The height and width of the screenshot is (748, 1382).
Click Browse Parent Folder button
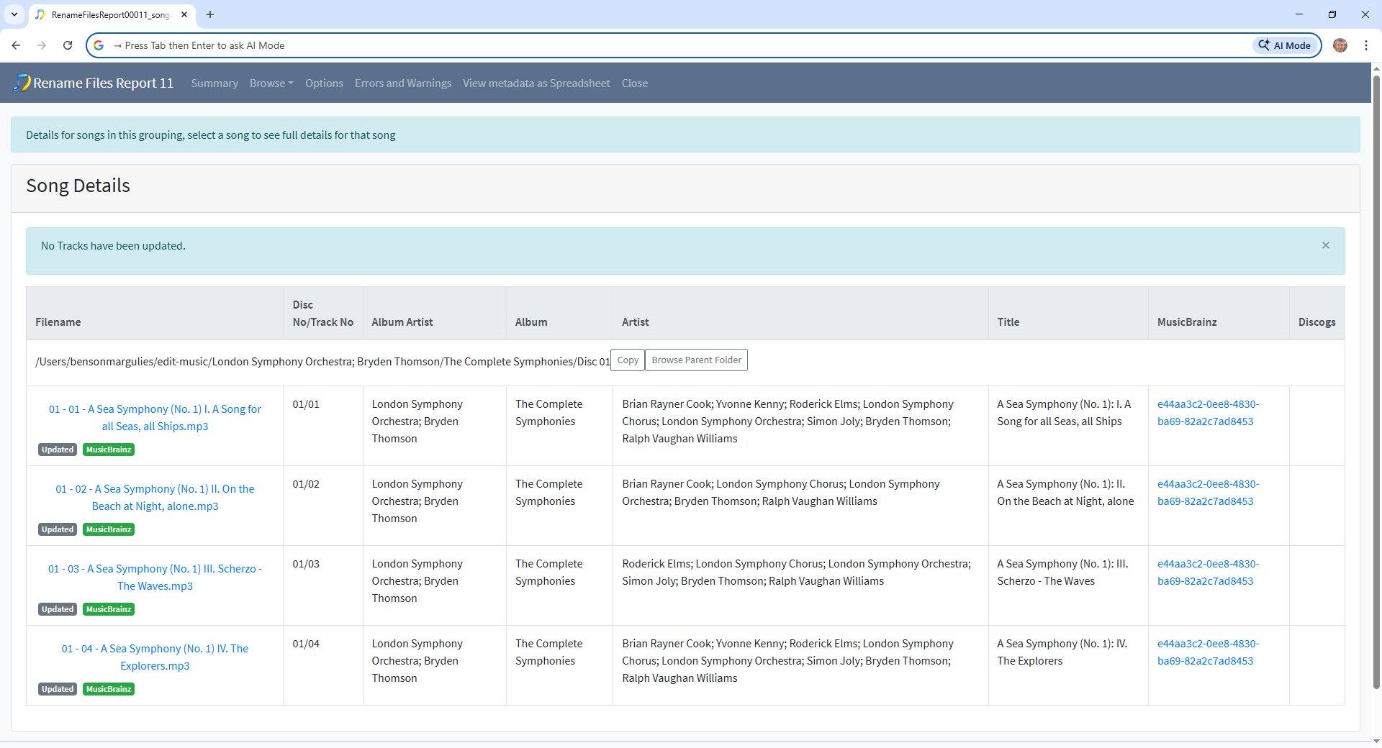[x=696, y=360]
